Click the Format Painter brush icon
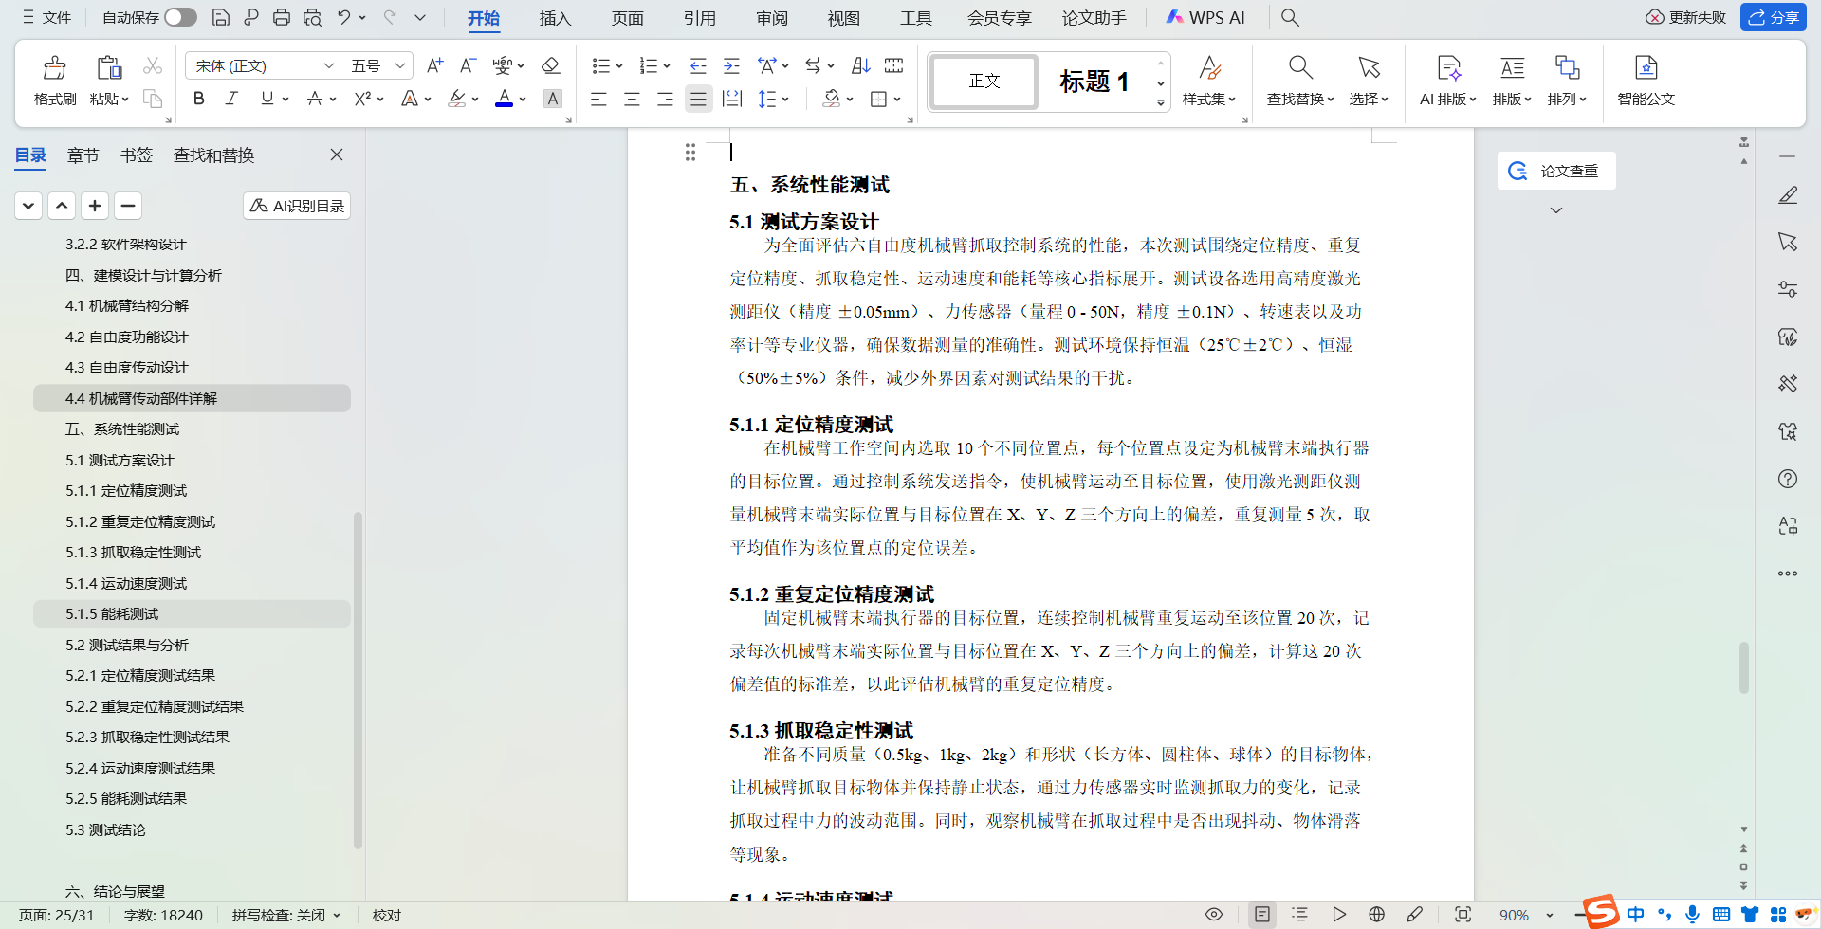1821x929 pixels. tap(55, 67)
